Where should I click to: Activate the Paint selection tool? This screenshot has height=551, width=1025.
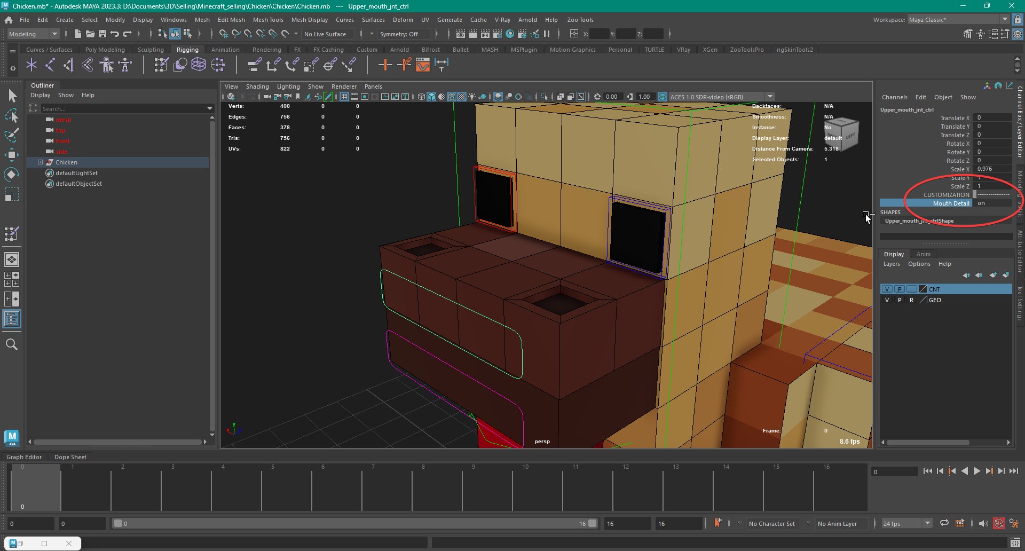coord(12,135)
